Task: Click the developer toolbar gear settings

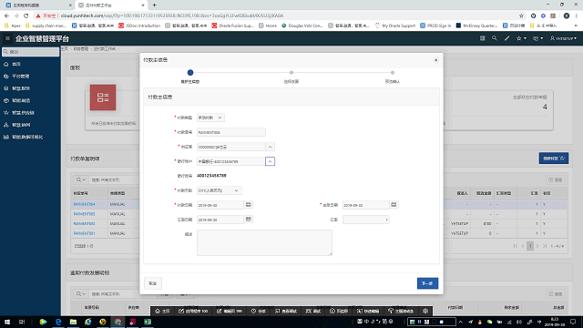Action: (425, 311)
